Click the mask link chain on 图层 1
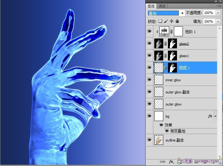Image resolution: width=223 pixels, height=166 pixels. 165,68
